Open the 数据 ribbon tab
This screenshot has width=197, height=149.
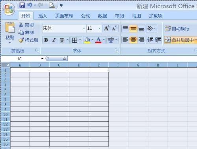102,16
